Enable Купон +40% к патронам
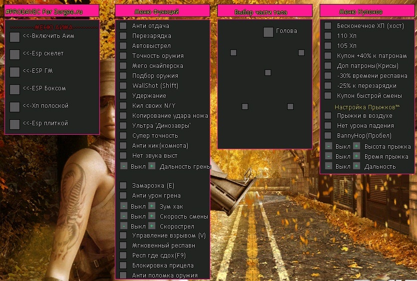417x281 pixels. (x=328, y=55)
